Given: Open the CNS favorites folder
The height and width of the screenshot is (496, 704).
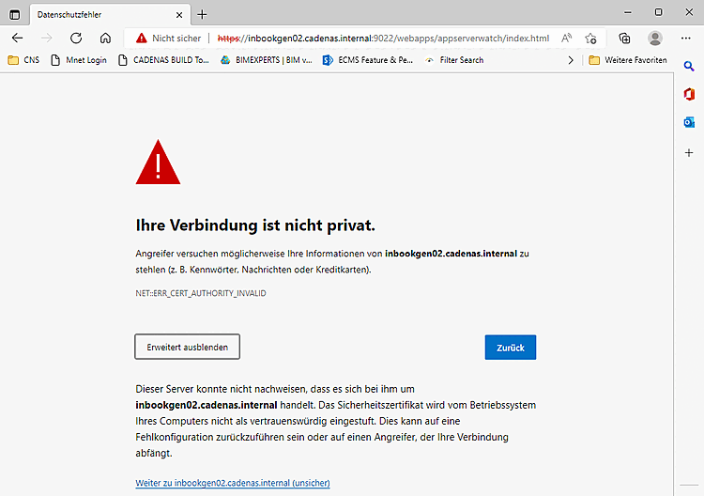Looking at the screenshot, I should click(23, 60).
